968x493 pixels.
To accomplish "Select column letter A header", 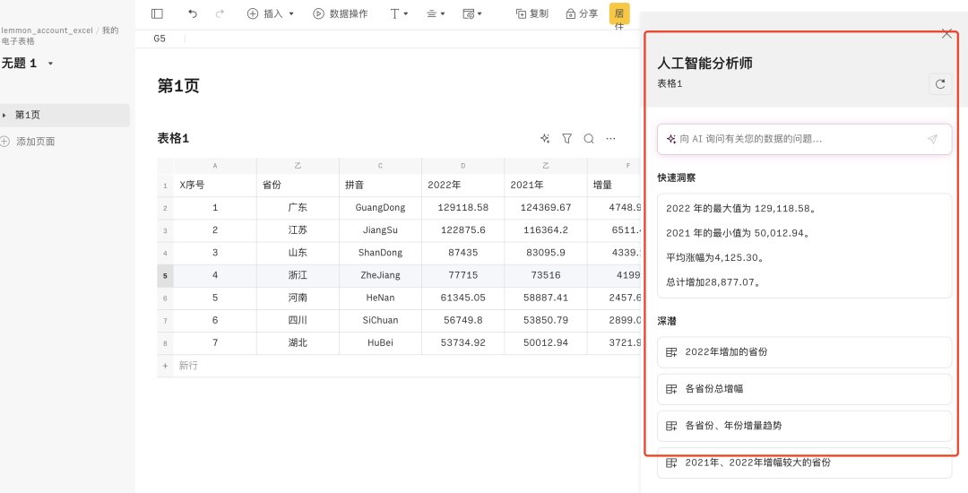I will click(x=215, y=165).
